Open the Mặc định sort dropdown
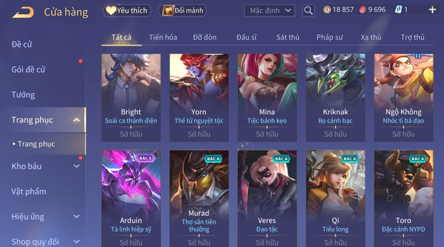This screenshot has width=444, height=247. click(x=270, y=11)
